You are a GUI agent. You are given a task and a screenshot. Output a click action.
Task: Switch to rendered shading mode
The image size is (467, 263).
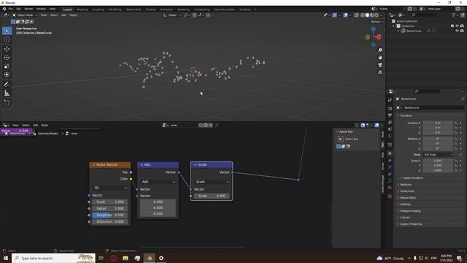[377, 15]
